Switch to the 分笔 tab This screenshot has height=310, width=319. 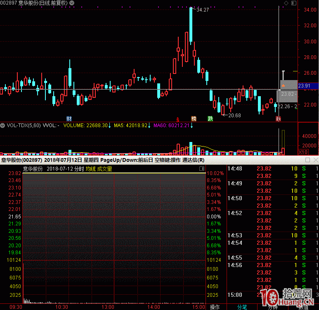coord(242,307)
